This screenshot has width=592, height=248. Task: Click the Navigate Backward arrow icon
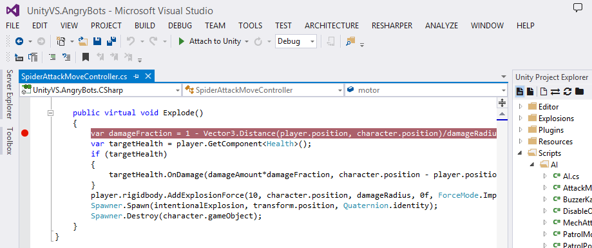point(19,41)
